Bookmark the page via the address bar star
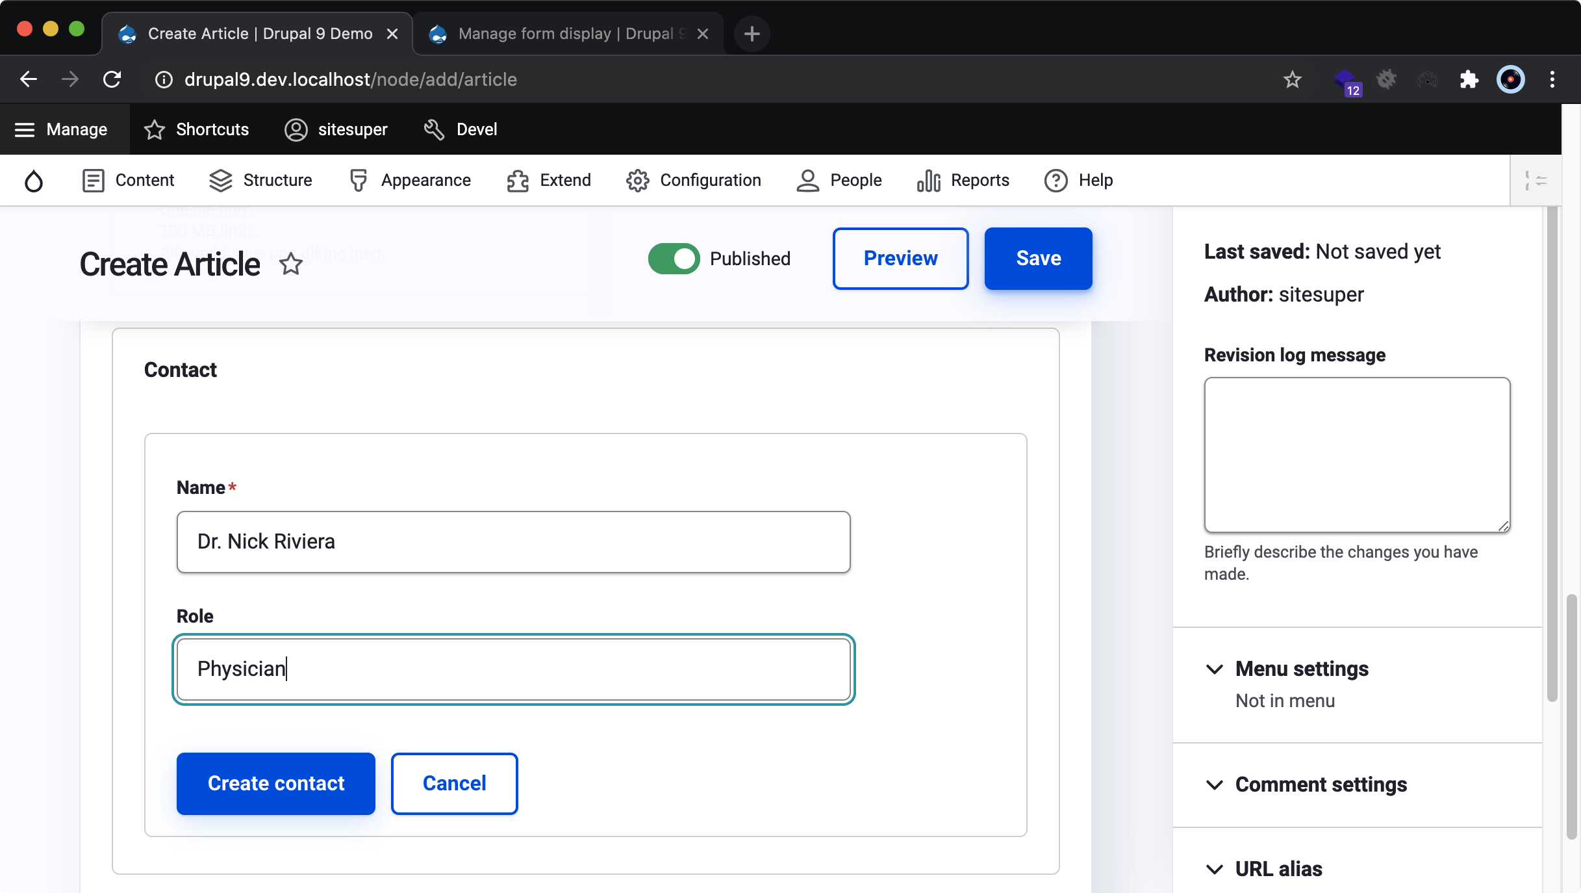This screenshot has height=893, width=1581. pyautogui.click(x=1293, y=79)
